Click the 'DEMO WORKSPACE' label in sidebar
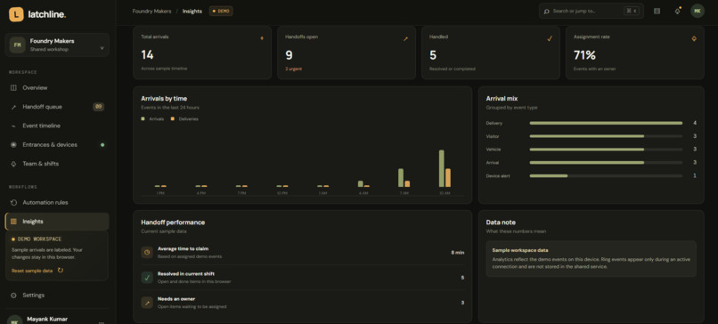Image resolution: width=718 pixels, height=324 pixels. pyautogui.click(x=39, y=239)
